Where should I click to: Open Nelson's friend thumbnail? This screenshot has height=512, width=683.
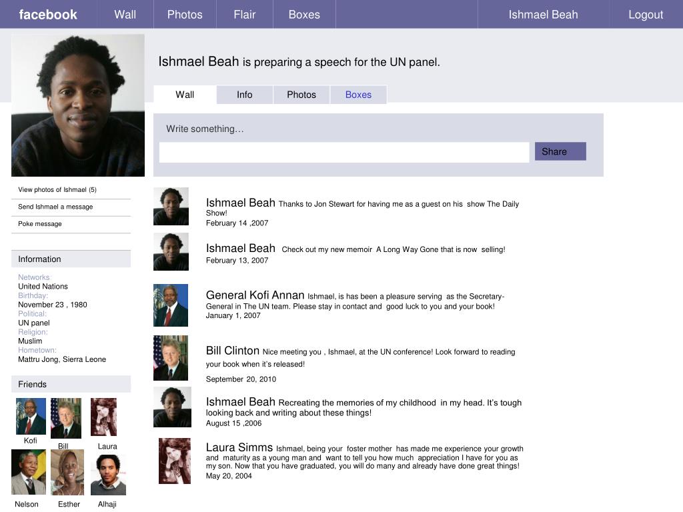pyautogui.click(x=28, y=472)
